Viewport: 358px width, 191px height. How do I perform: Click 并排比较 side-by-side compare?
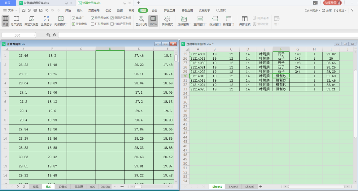point(245,21)
